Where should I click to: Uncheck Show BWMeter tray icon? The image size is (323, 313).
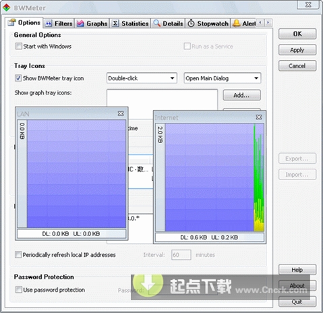pos(18,78)
